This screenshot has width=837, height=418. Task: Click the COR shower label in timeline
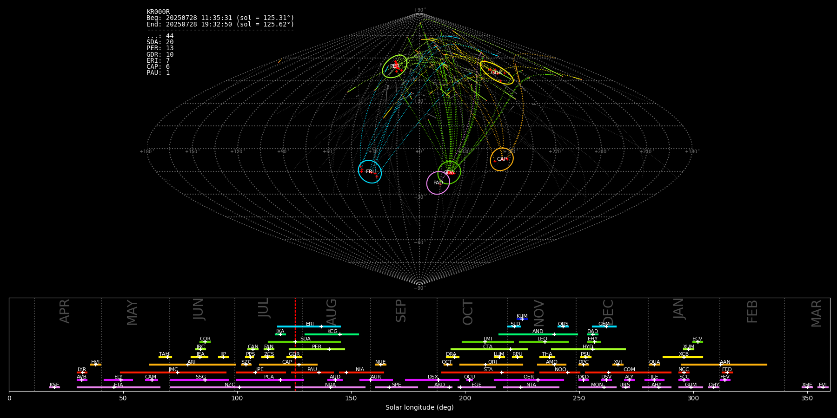click(x=205, y=339)
